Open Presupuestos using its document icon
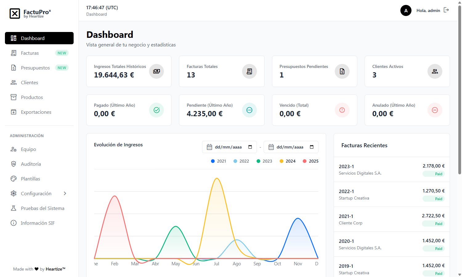Screen dimensions: 462x277 click(x=14, y=68)
